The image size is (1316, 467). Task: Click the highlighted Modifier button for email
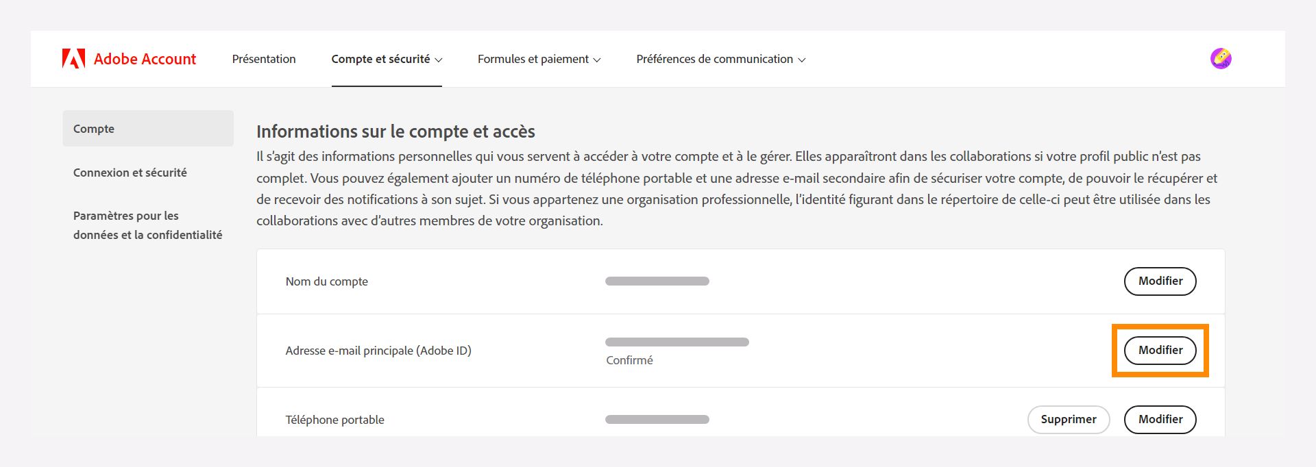click(x=1160, y=350)
